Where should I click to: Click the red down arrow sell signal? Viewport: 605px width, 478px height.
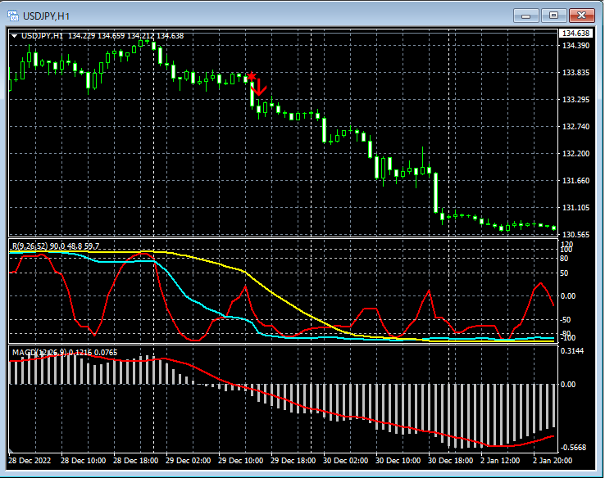click(x=259, y=87)
